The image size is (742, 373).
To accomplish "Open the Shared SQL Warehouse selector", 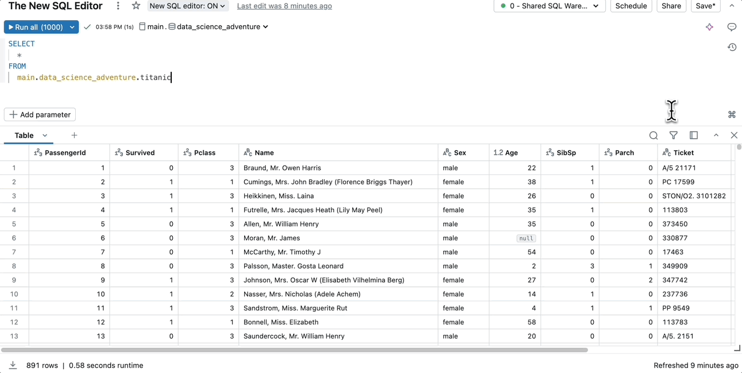I will click(x=550, y=6).
